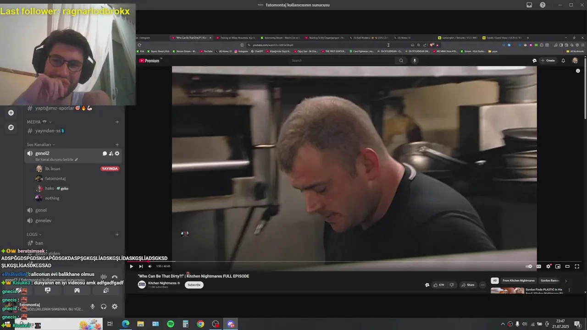The height and width of the screenshot is (330, 587).
Task: Add a server in Discord sidebar
Action: (11, 113)
